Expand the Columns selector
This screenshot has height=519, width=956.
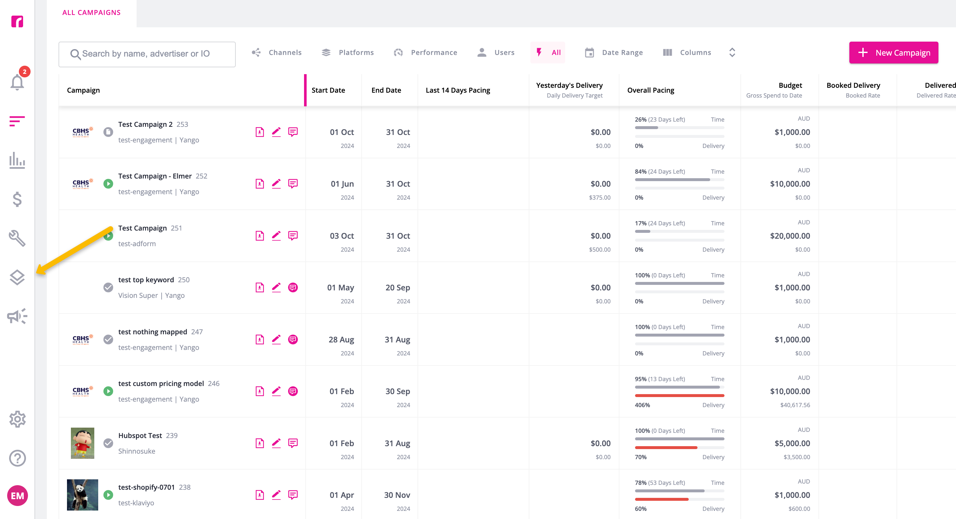pyautogui.click(x=687, y=52)
